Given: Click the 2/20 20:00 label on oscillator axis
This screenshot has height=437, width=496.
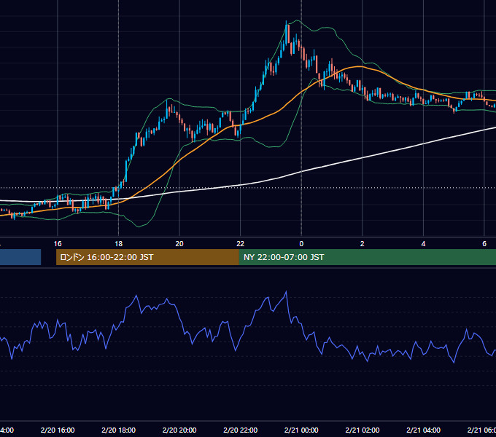Looking at the screenshot, I should pyautogui.click(x=179, y=430).
